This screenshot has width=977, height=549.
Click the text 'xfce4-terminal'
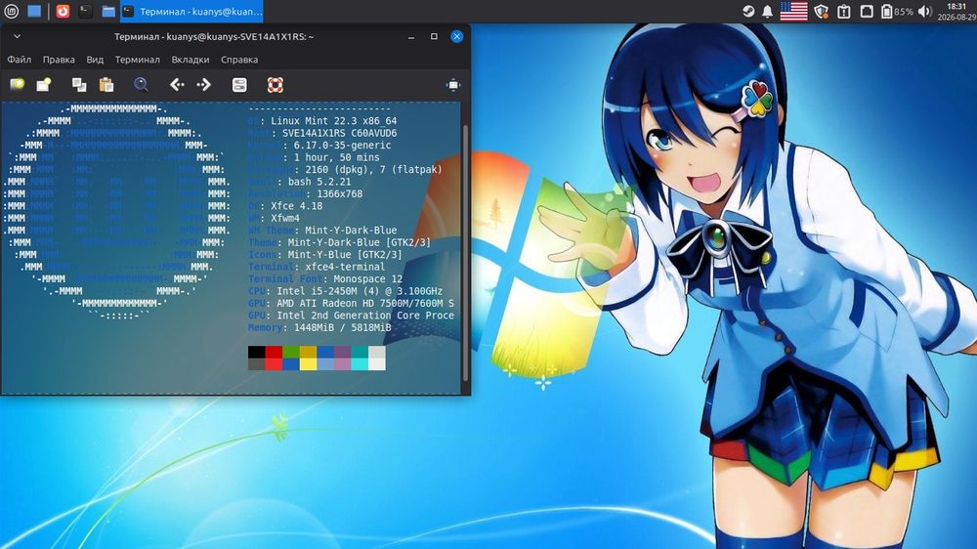tap(345, 267)
